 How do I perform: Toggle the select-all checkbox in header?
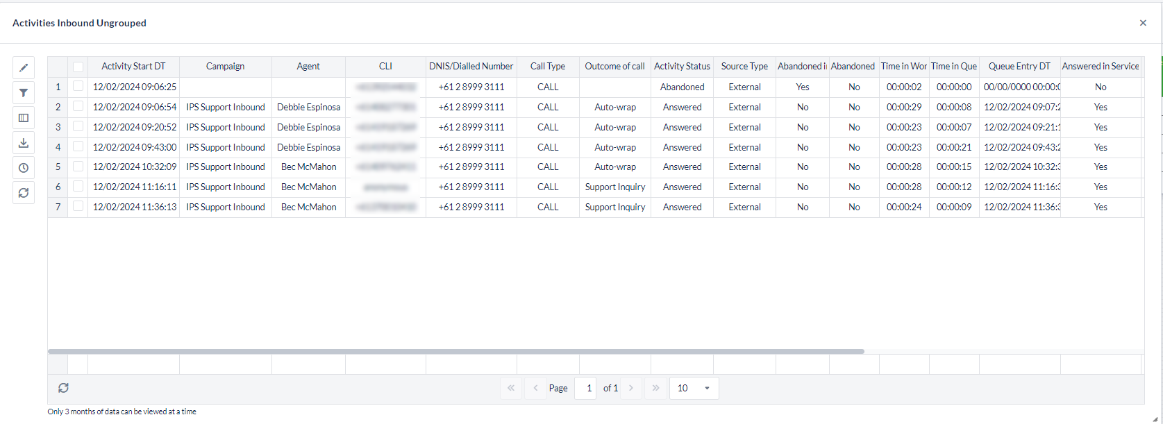[78, 67]
